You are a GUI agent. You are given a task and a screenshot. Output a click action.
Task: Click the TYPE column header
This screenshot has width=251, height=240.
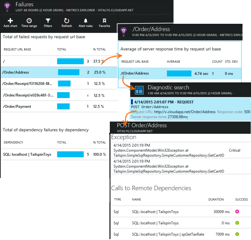click(118, 200)
